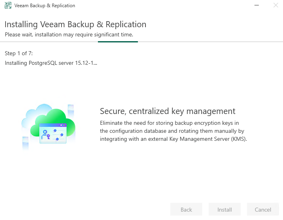Click the "Secure, centralized key management" heading
The height and width of the screenshot is (220, 283).
[x=167, y=111]
